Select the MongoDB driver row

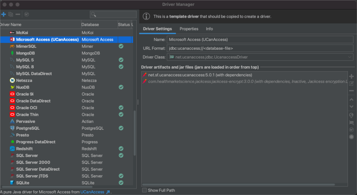(x=25, y=53)
